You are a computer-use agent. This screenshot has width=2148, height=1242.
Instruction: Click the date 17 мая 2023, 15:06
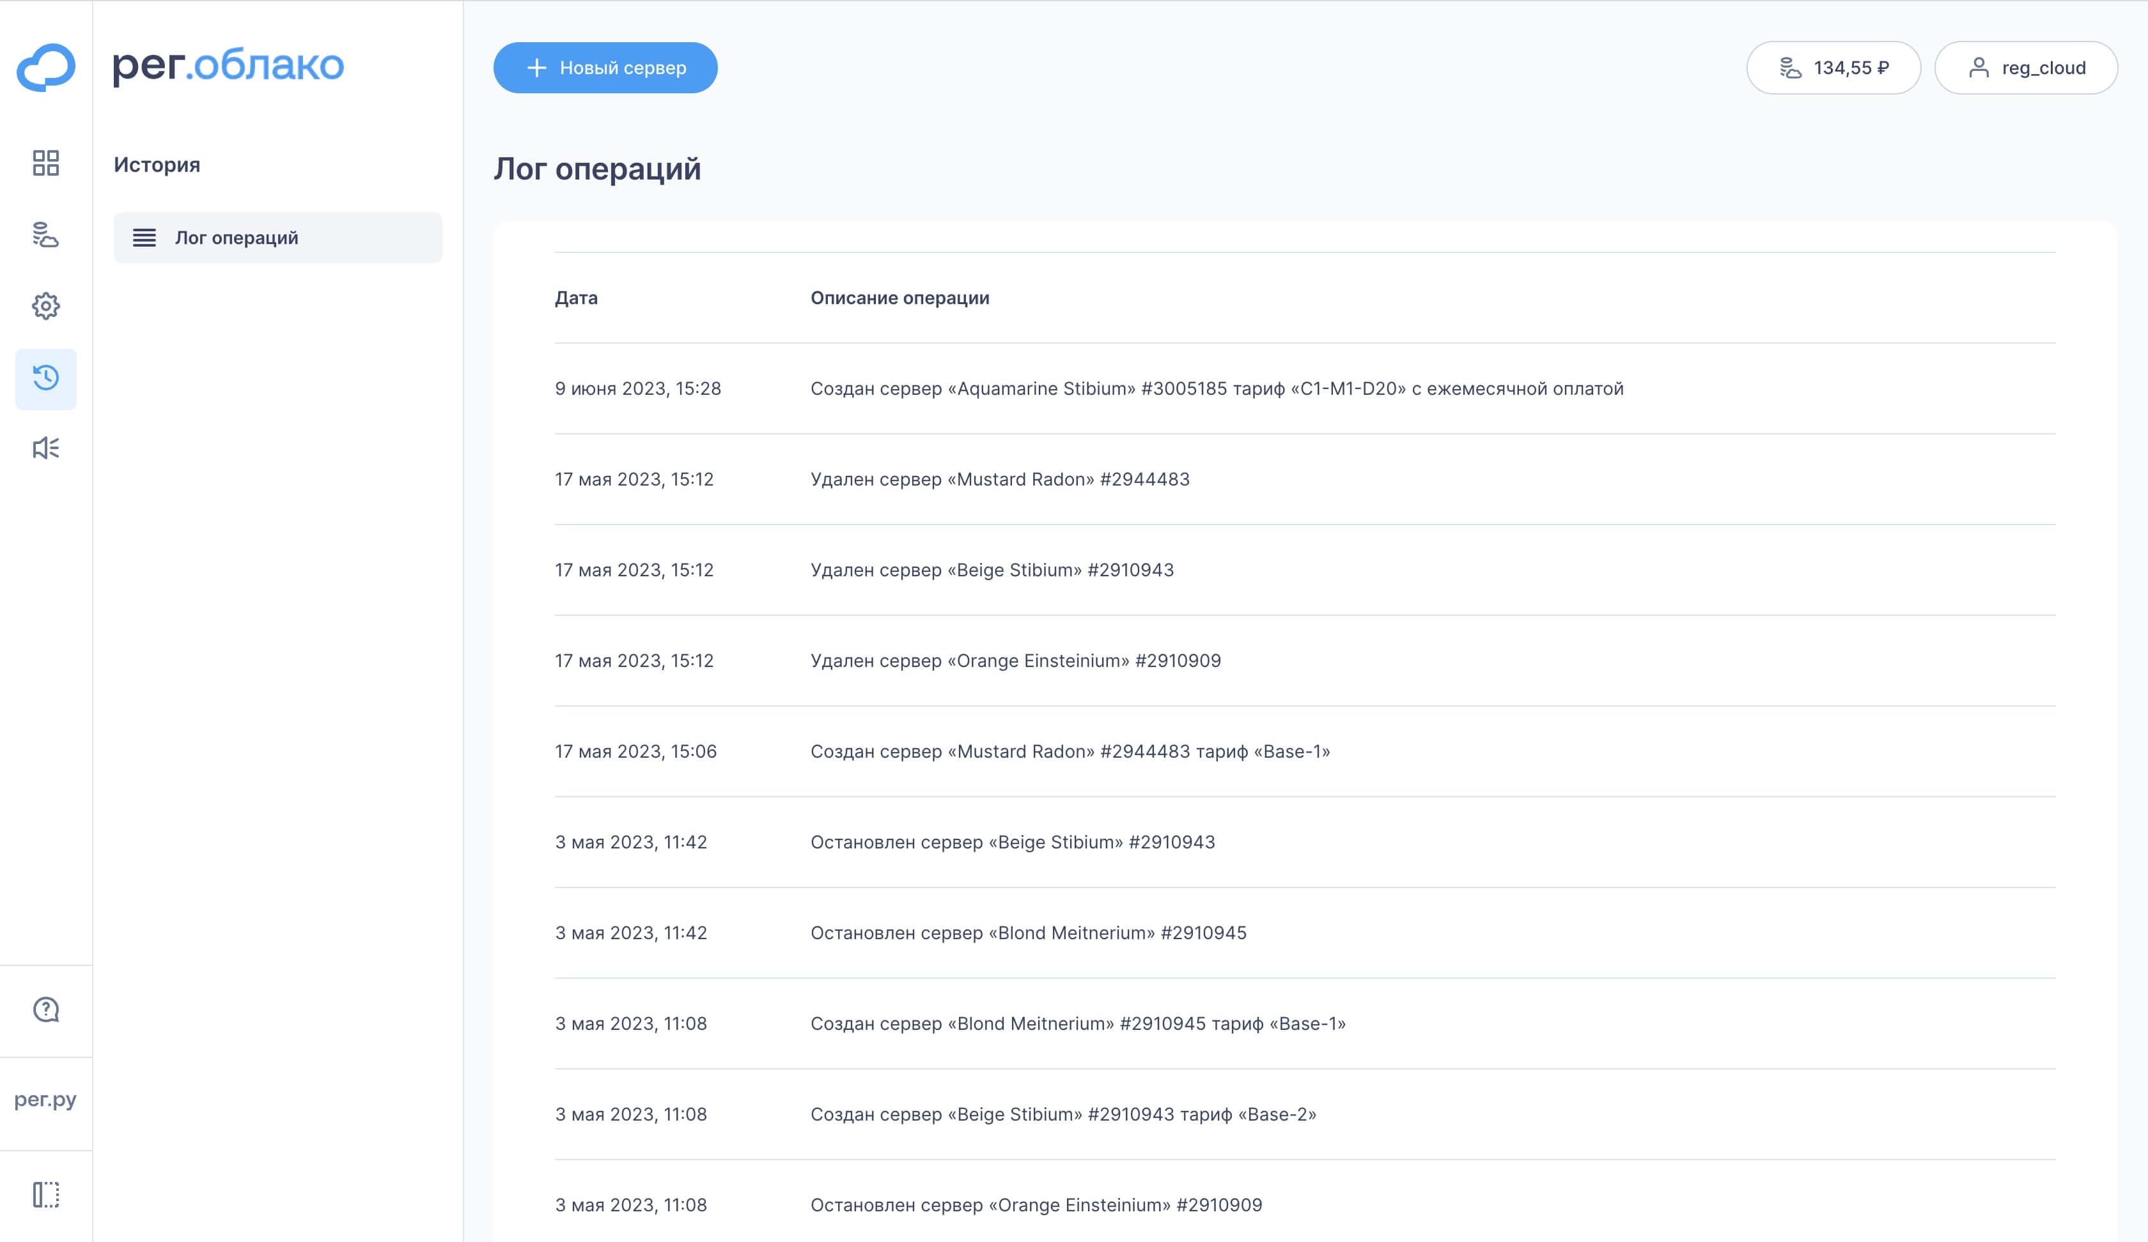[x=636, y=751]
